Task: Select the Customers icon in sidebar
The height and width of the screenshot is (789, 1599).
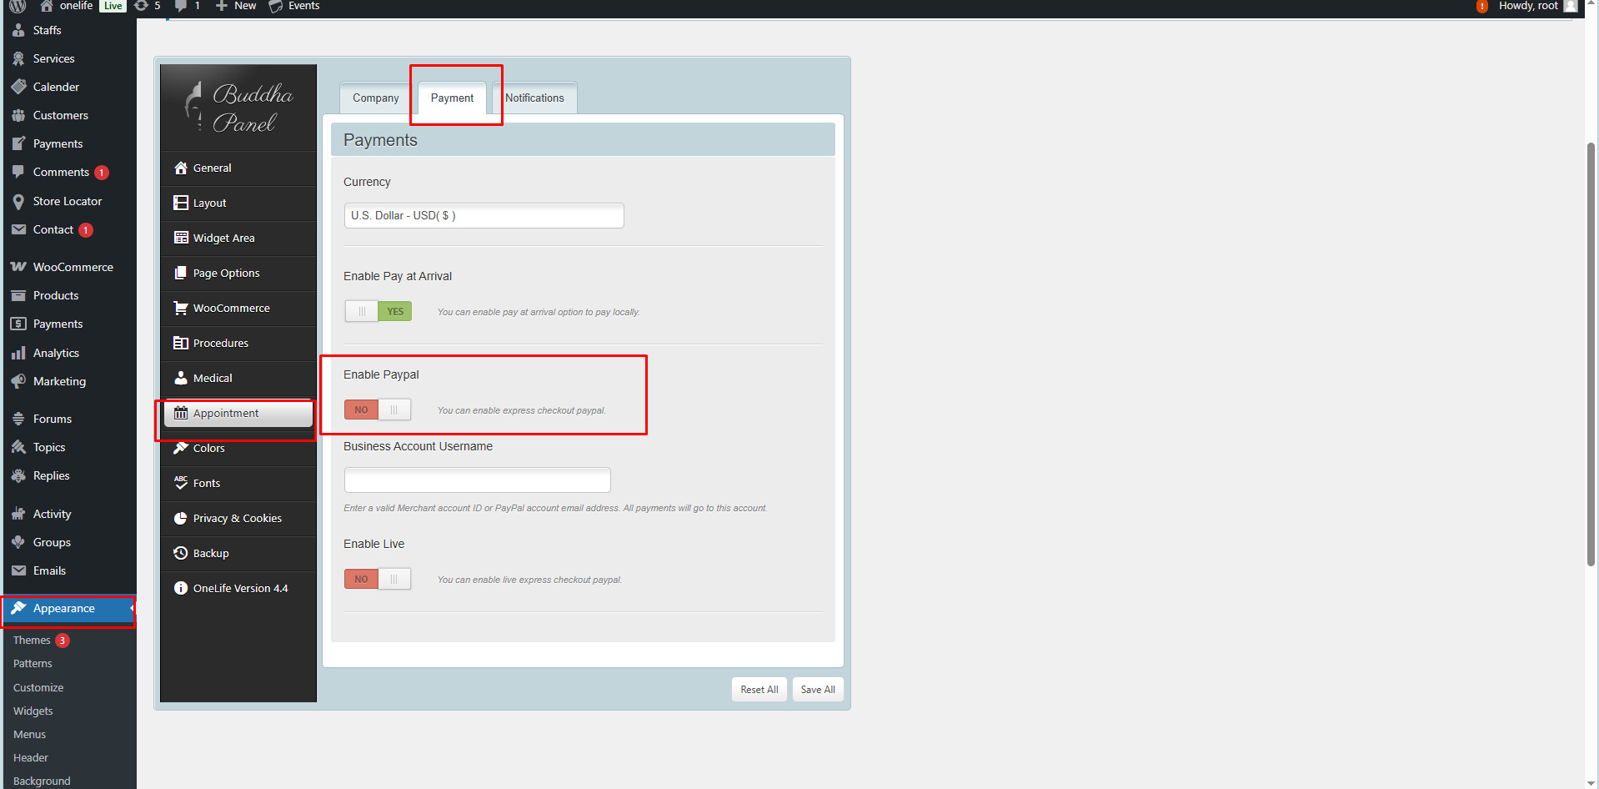Action: [x=18, y=115]
